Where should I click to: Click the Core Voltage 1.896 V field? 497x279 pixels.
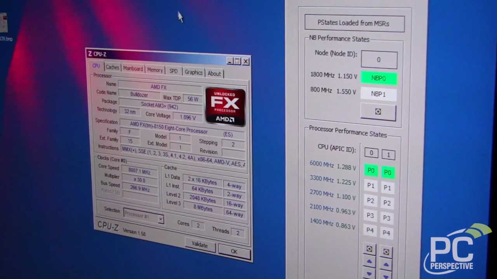[188, 117]
